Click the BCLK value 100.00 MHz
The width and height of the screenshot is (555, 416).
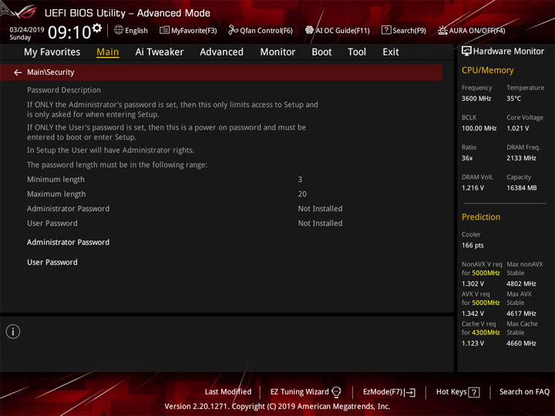tap(479, 129)
